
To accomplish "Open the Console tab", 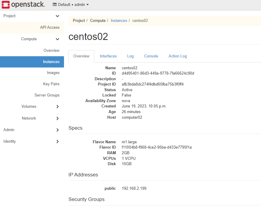I will tap(151, 56).
